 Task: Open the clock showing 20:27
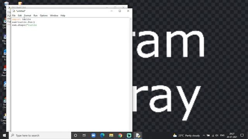pyautogui.click(x=232, y=136)
